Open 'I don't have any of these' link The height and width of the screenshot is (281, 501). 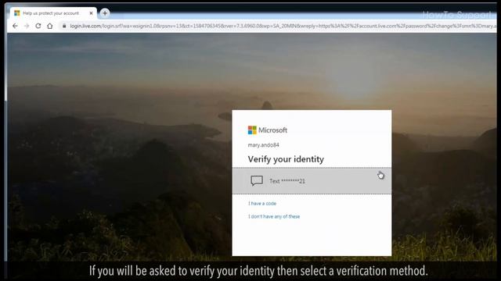[274, 216]
